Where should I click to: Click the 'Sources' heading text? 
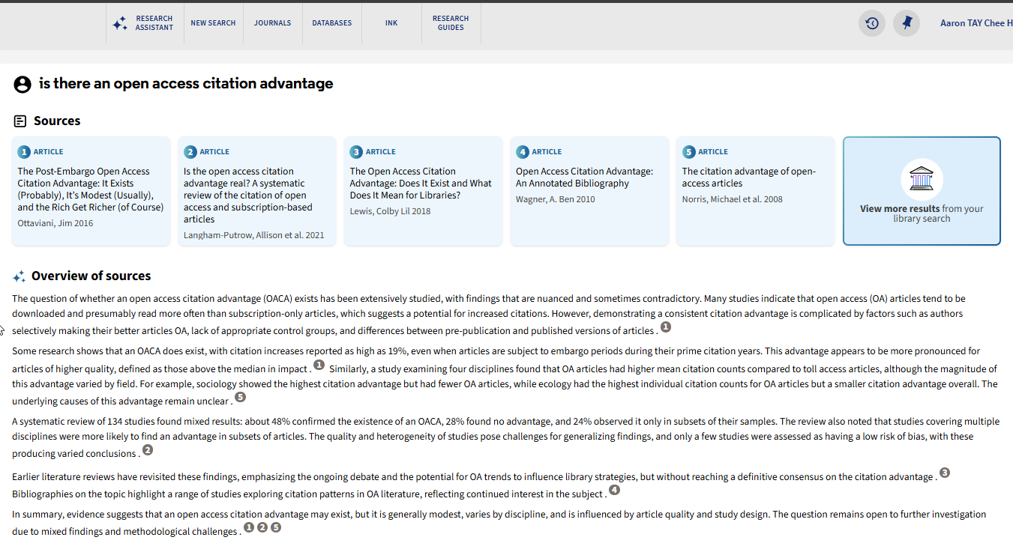57,121
